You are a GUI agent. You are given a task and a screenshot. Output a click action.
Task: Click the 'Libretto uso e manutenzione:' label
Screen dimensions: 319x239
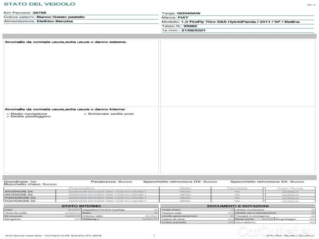(x=256, y=213)
